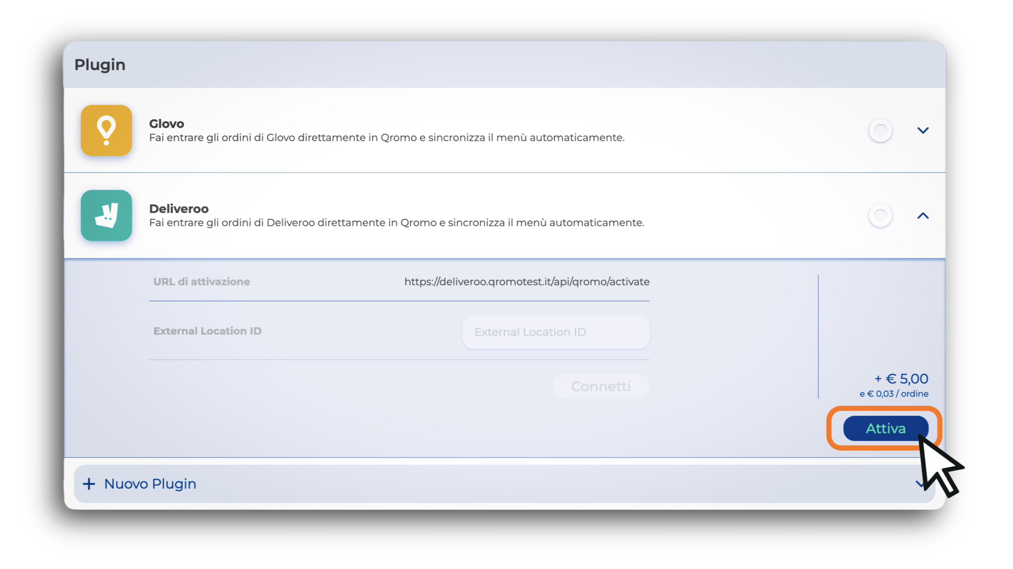Viewport: 1013px width, 569px height.
Task: Focus the External Location ID field
Action: tap(555, 332)
